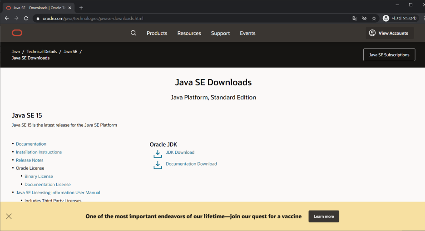Click 'Java SE Downloads' breadcrumb current page
Screen dimensions: 425x231
30,58
